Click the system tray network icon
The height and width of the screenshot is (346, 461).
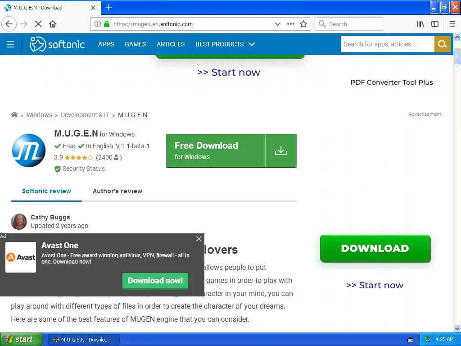[427, 340]
